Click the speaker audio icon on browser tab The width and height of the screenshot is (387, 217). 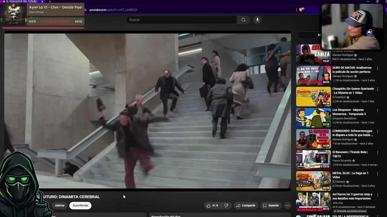point(4,2)
